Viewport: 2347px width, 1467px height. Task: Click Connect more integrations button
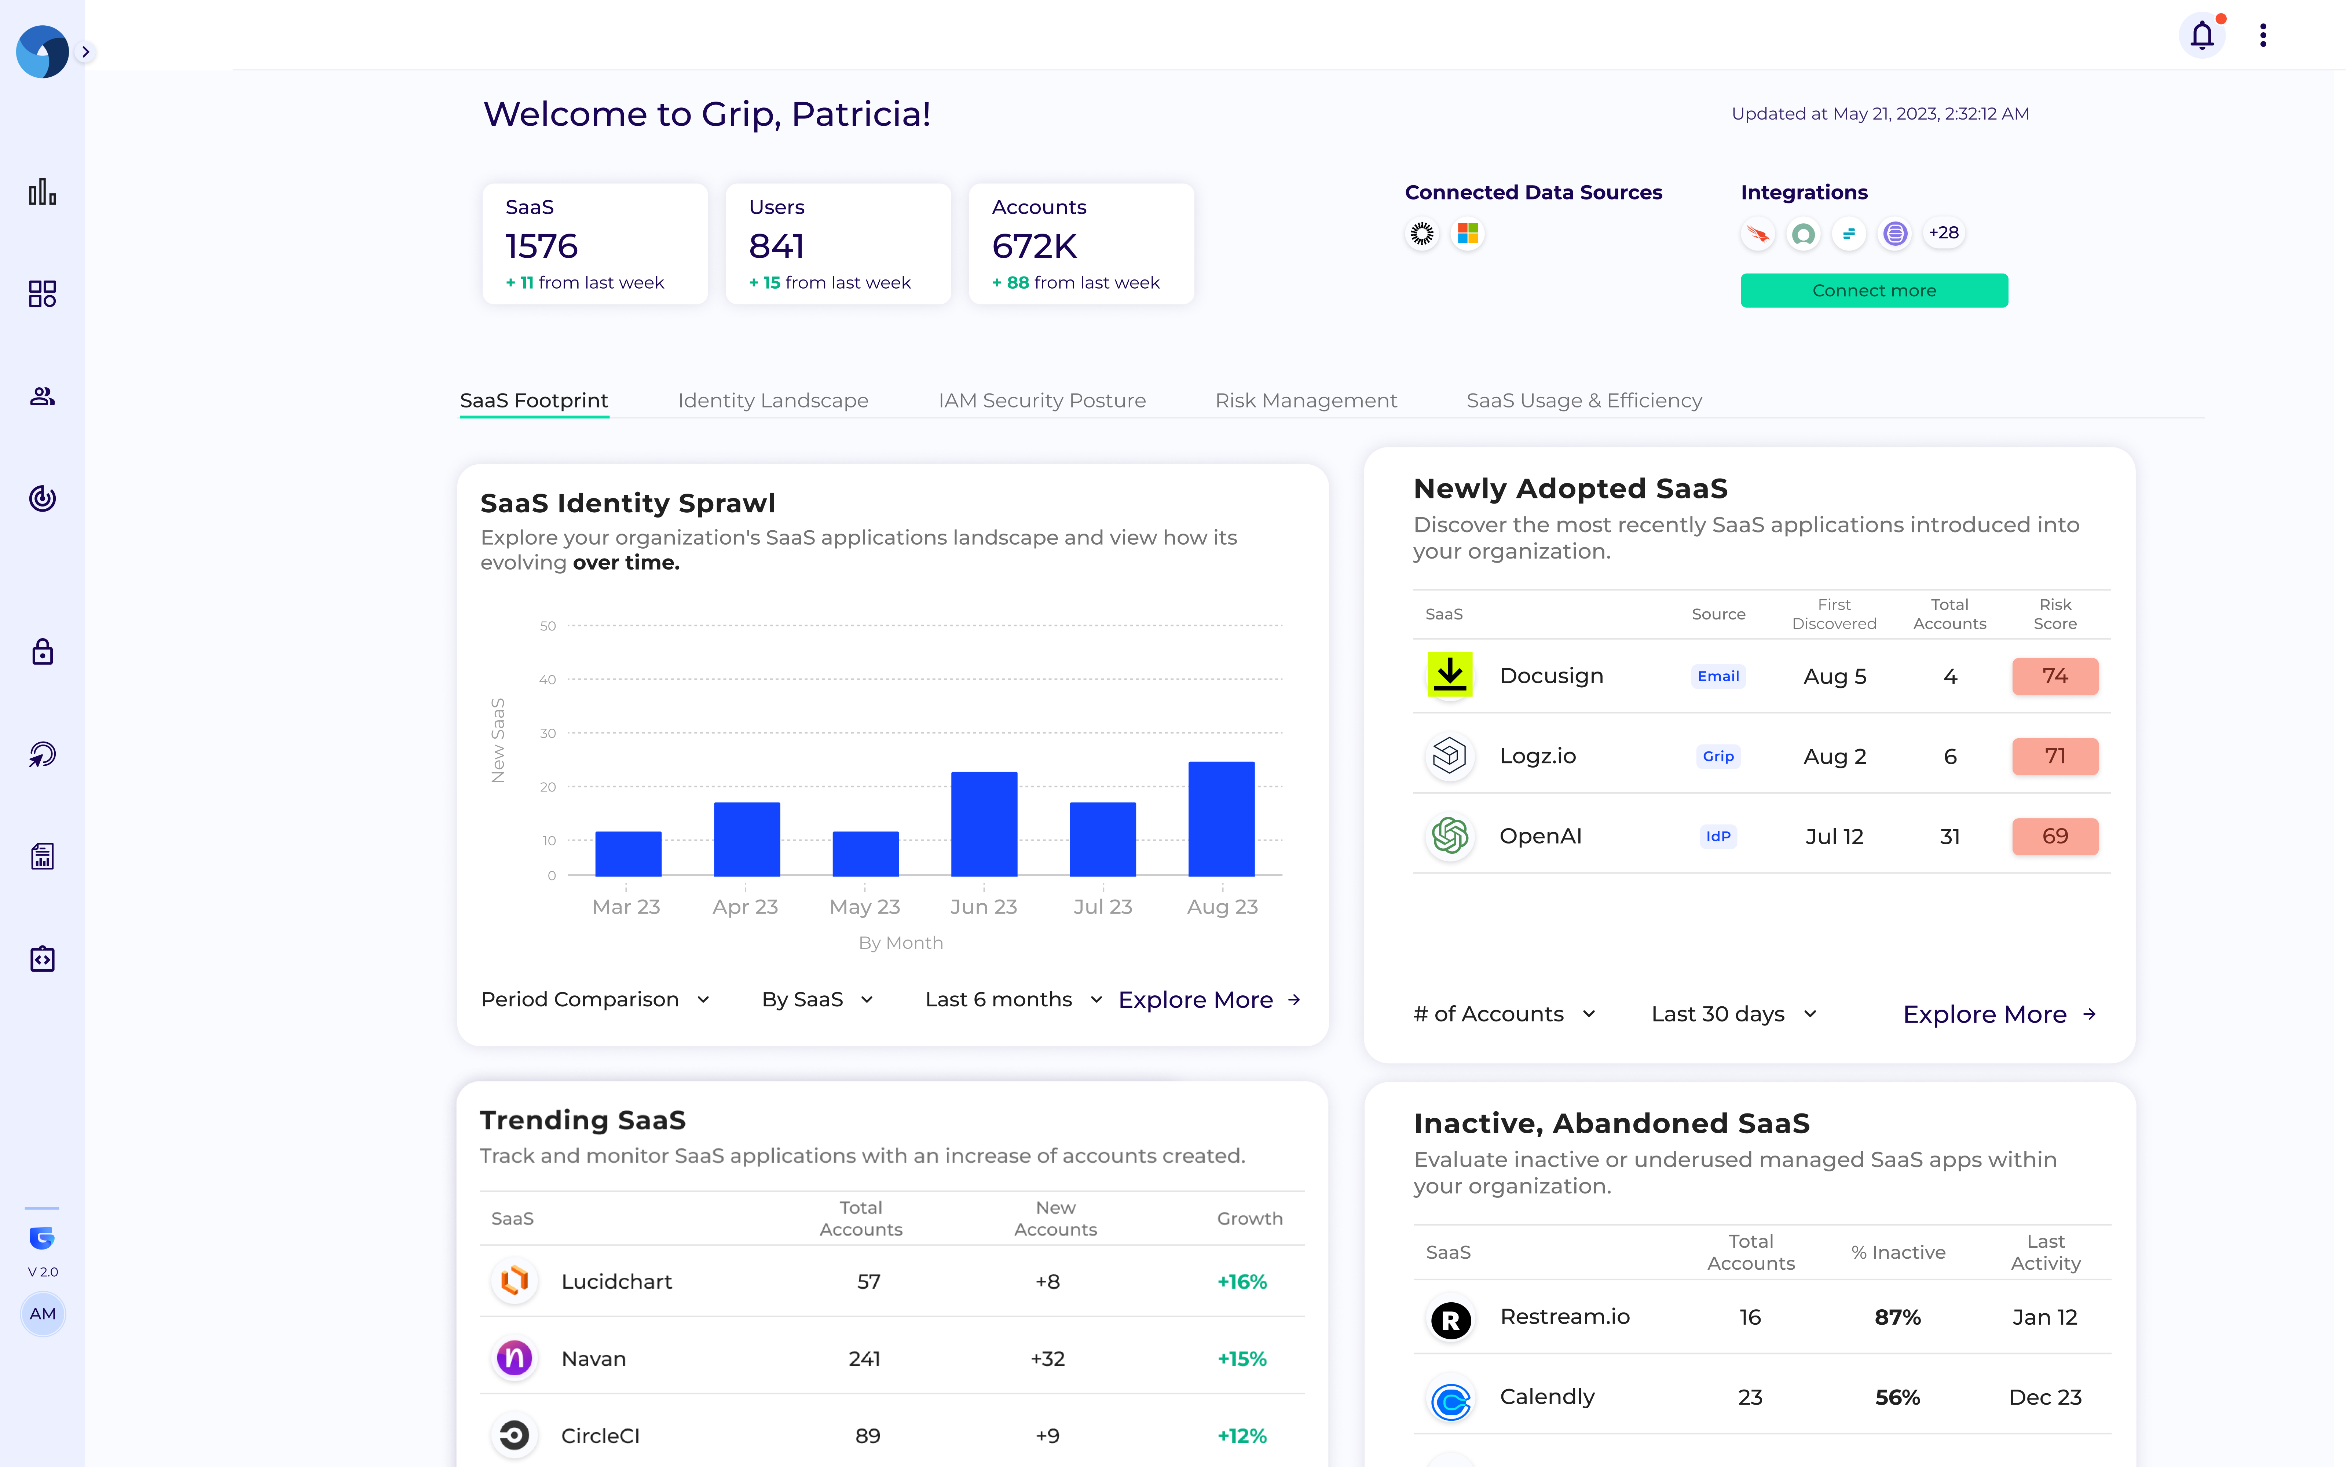(x=1874, y=289)
